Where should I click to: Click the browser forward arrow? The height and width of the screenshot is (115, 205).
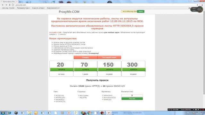point(6,5)
